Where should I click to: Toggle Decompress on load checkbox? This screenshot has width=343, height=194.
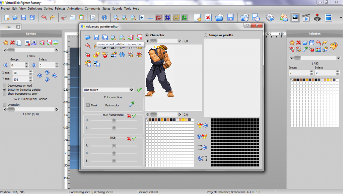coord(5,86)
